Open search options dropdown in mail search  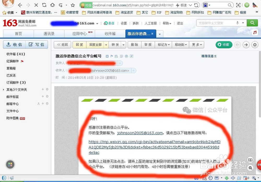(x=243, y=23)
